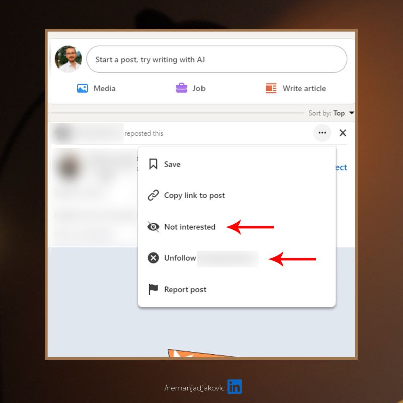The width and height of the screenshot is (403, 403).
Task: Click the Unfollow circled X icon
Action: click(153, 258)
